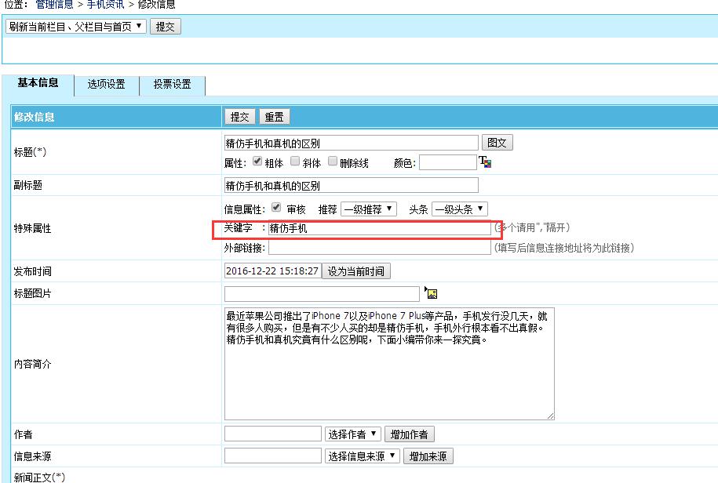
Task: Switch to the 投票设置 tab
Action: point(172,86)
